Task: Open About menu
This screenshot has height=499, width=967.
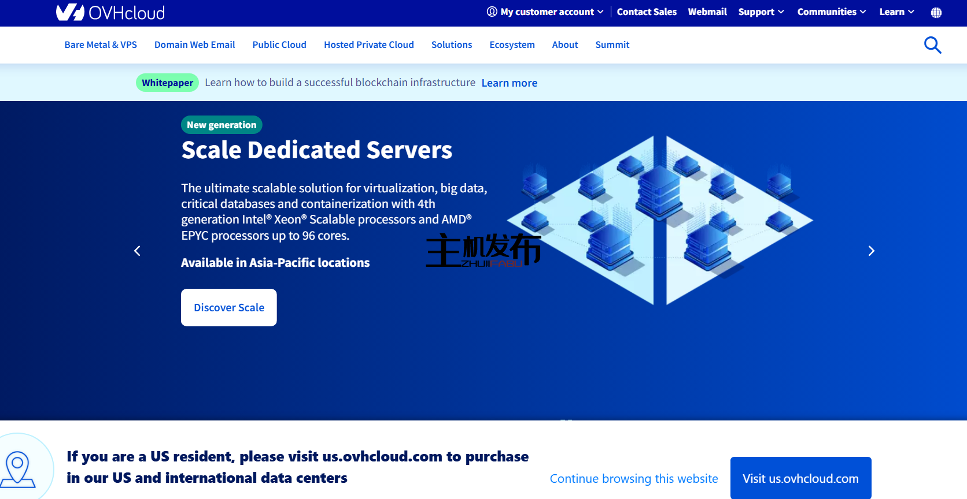Action: pos(565,44)
